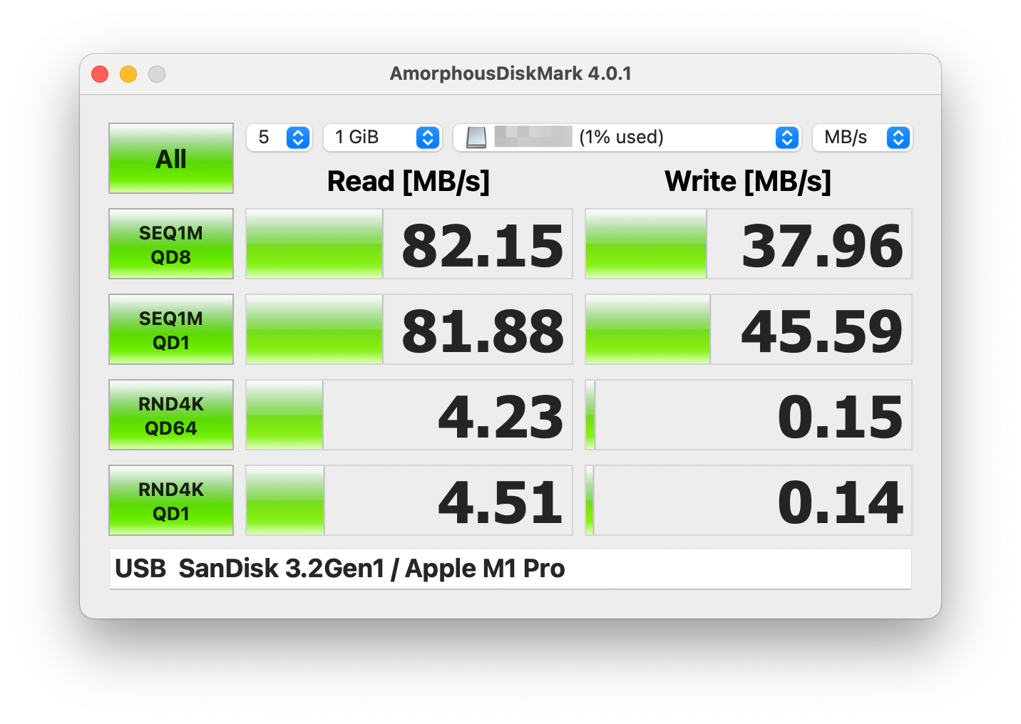Screen dimensions: 1021x724
Task: Click the Write [MB/s] column header
Action: 748,182
